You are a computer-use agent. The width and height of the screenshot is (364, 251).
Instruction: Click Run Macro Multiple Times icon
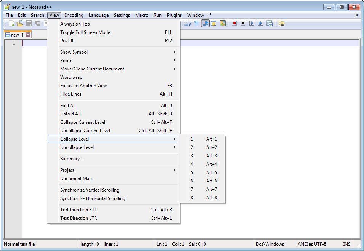(x=260, y=23)
